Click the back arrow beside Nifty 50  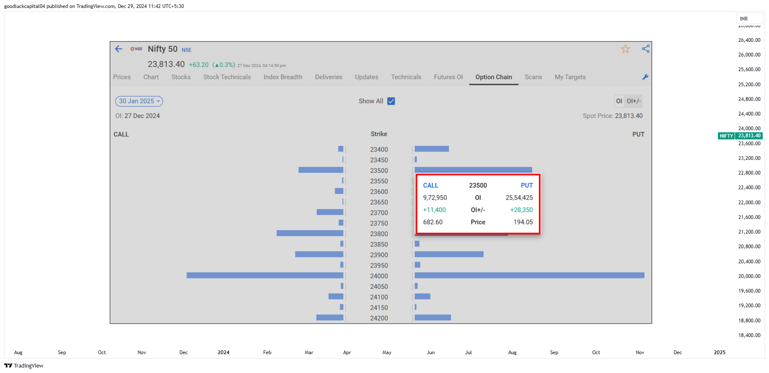coord(119,49)
